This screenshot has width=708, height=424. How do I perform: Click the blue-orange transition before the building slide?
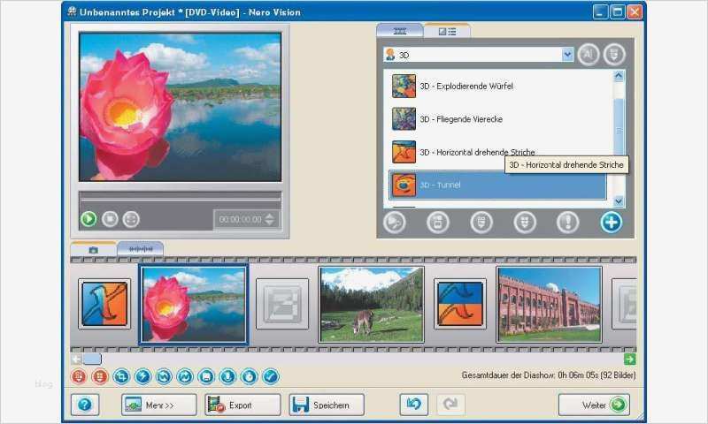(460, 304)
